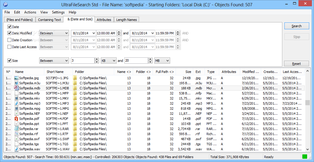
Task: Sort results by Folder column header
Action: pyautogui.click(x=93, y=72)
